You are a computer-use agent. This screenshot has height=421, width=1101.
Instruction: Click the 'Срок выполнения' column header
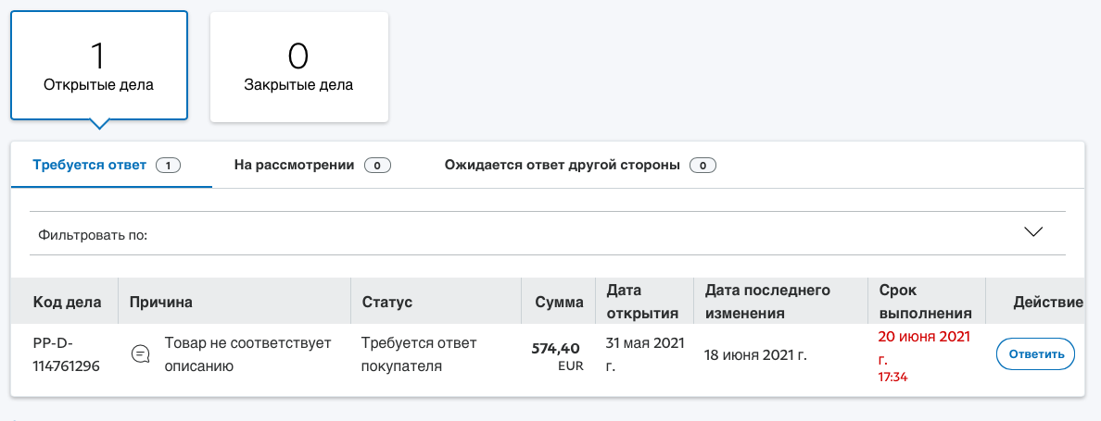coord(925,302)
